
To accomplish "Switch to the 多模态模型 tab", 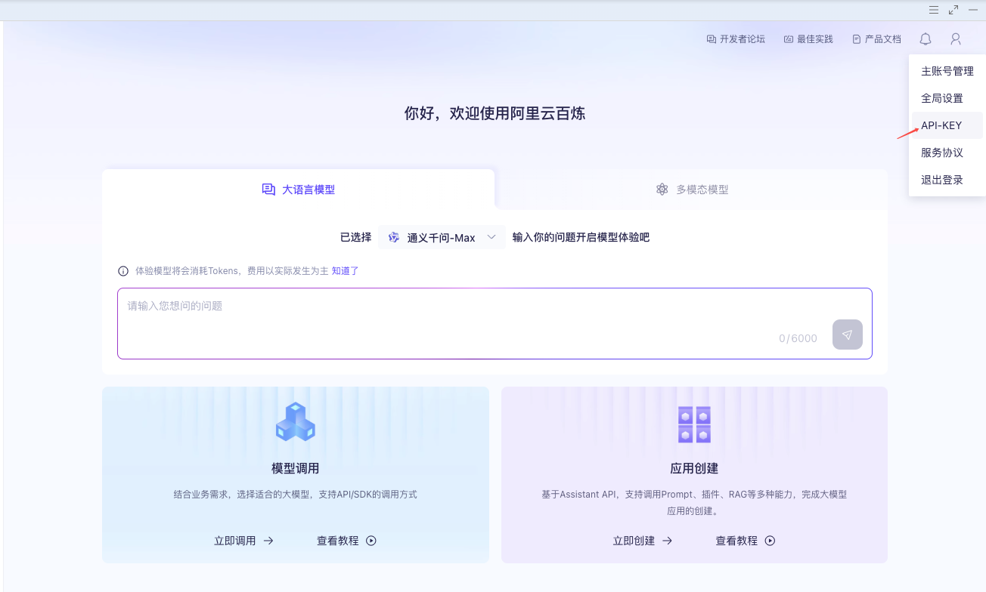I will (x=692, y=190).
